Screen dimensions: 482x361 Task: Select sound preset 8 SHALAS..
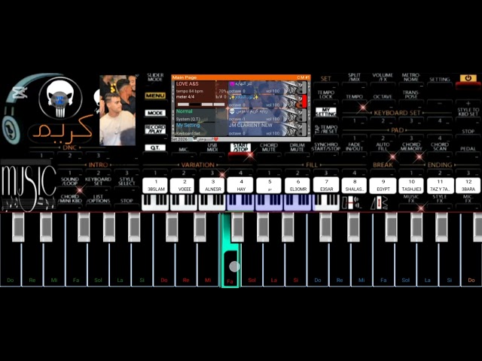(x=355, y=186)
